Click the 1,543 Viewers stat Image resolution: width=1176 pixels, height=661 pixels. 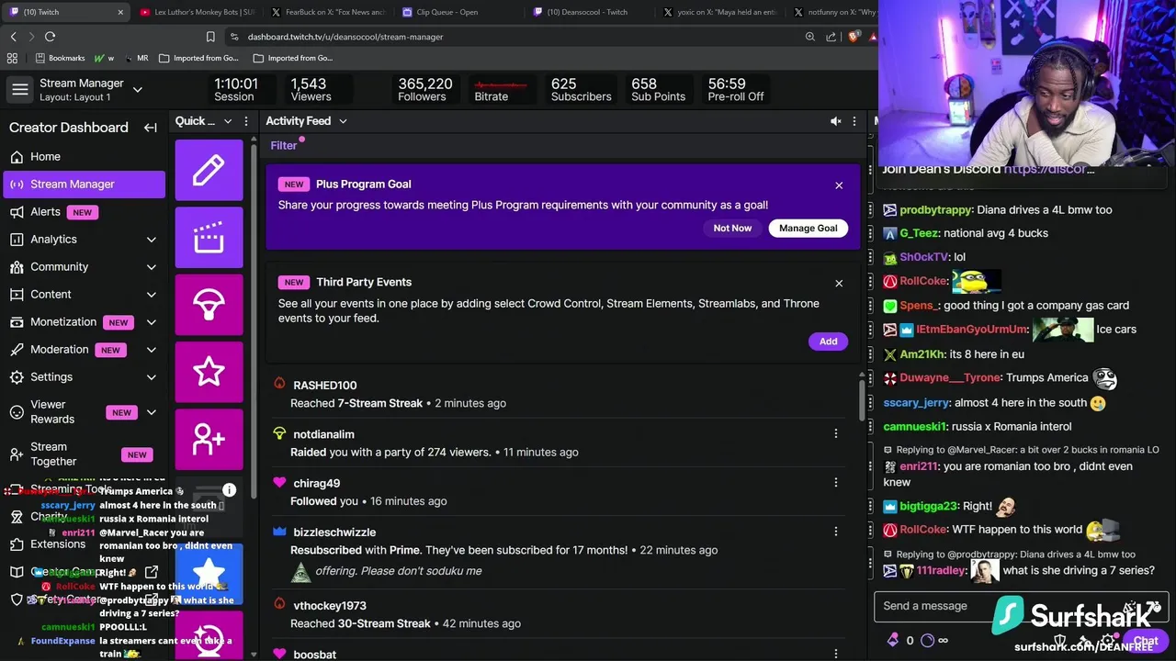(311, 90)
